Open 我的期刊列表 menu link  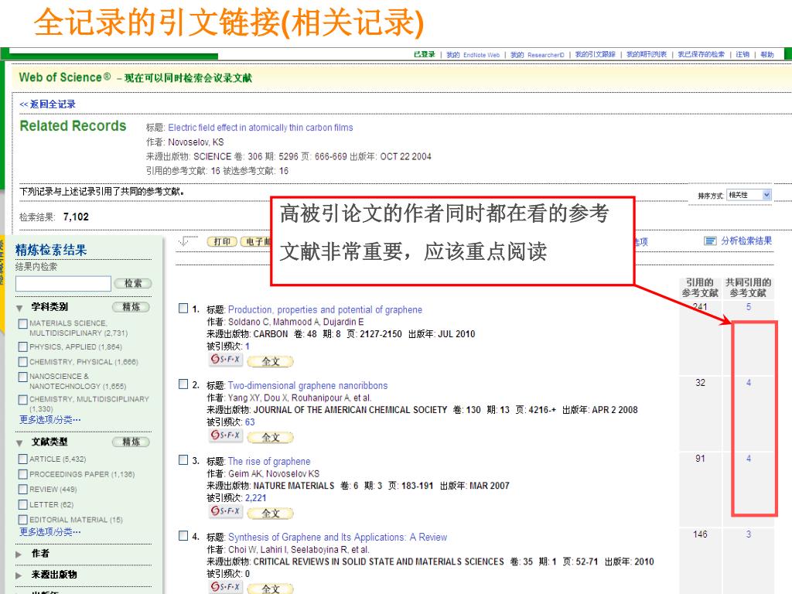(x=647, y=55)
